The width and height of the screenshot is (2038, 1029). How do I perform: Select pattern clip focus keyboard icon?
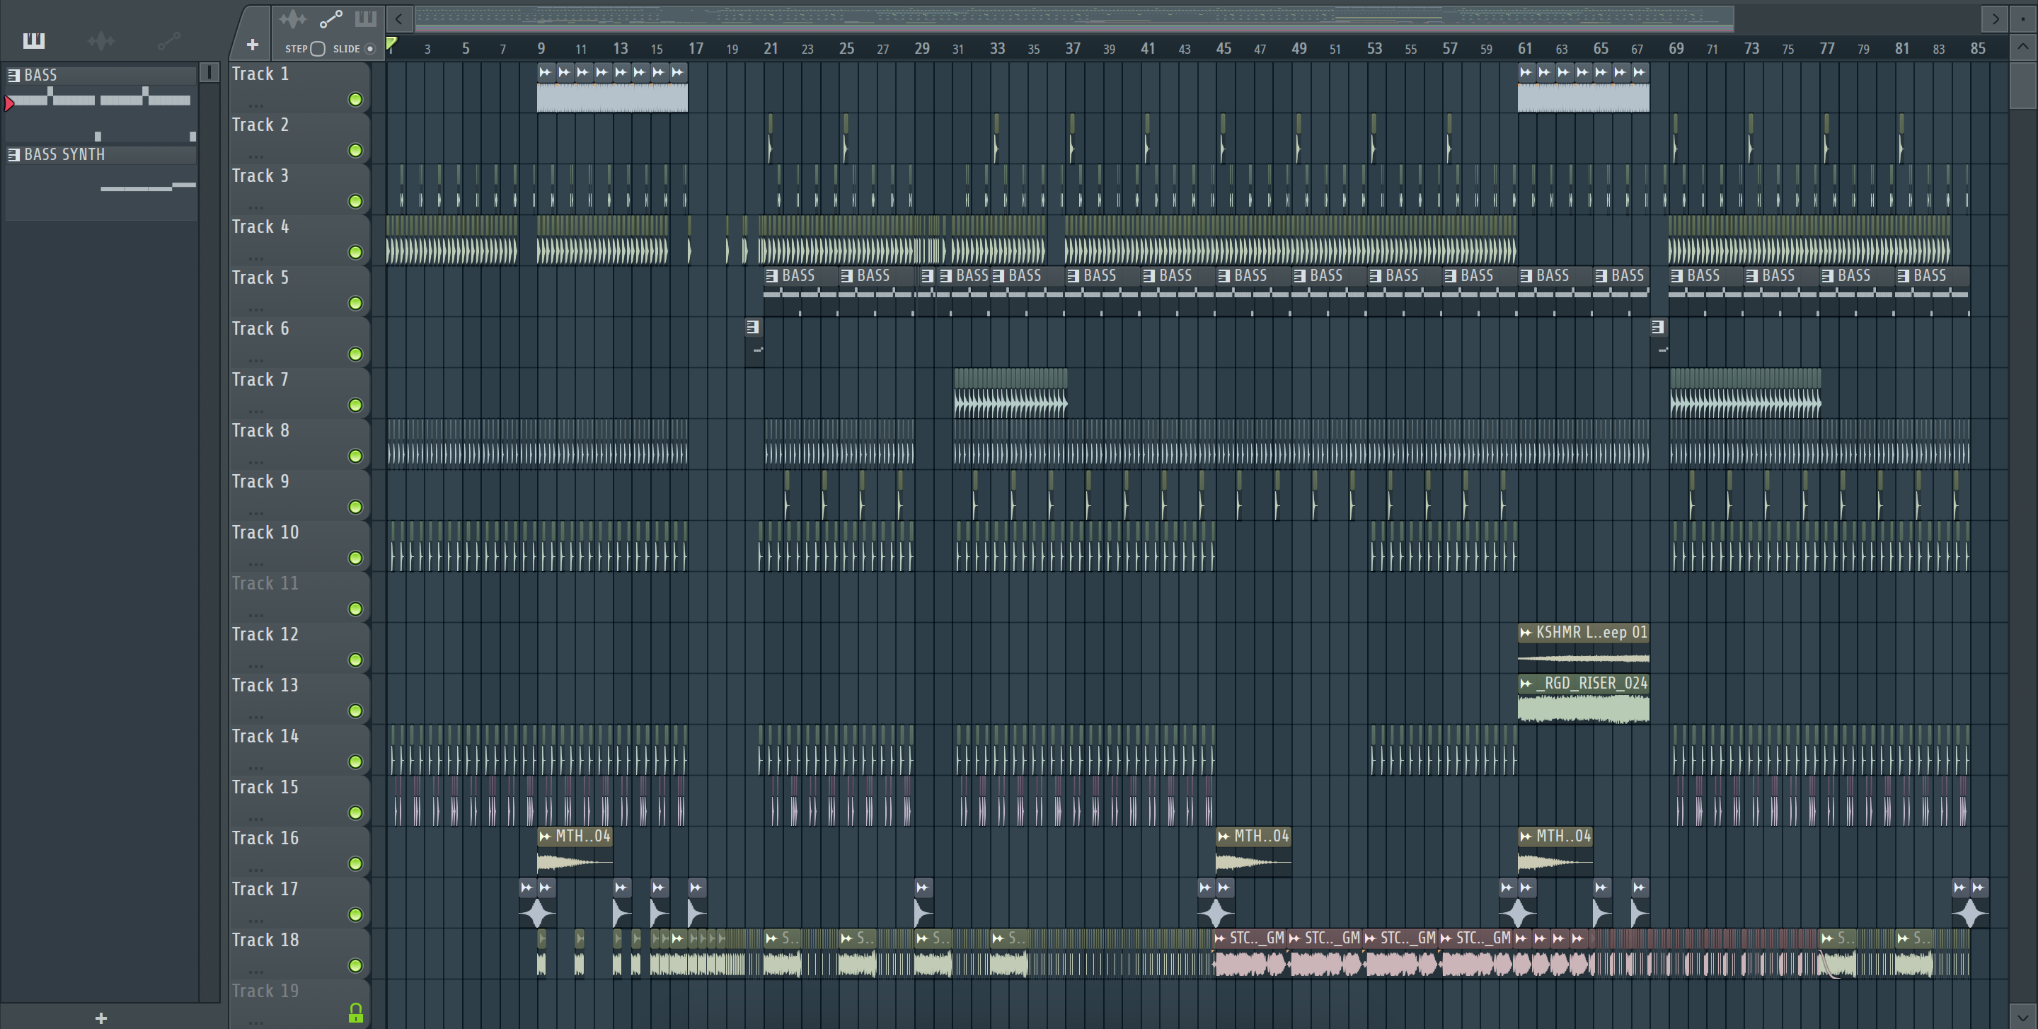366,19
